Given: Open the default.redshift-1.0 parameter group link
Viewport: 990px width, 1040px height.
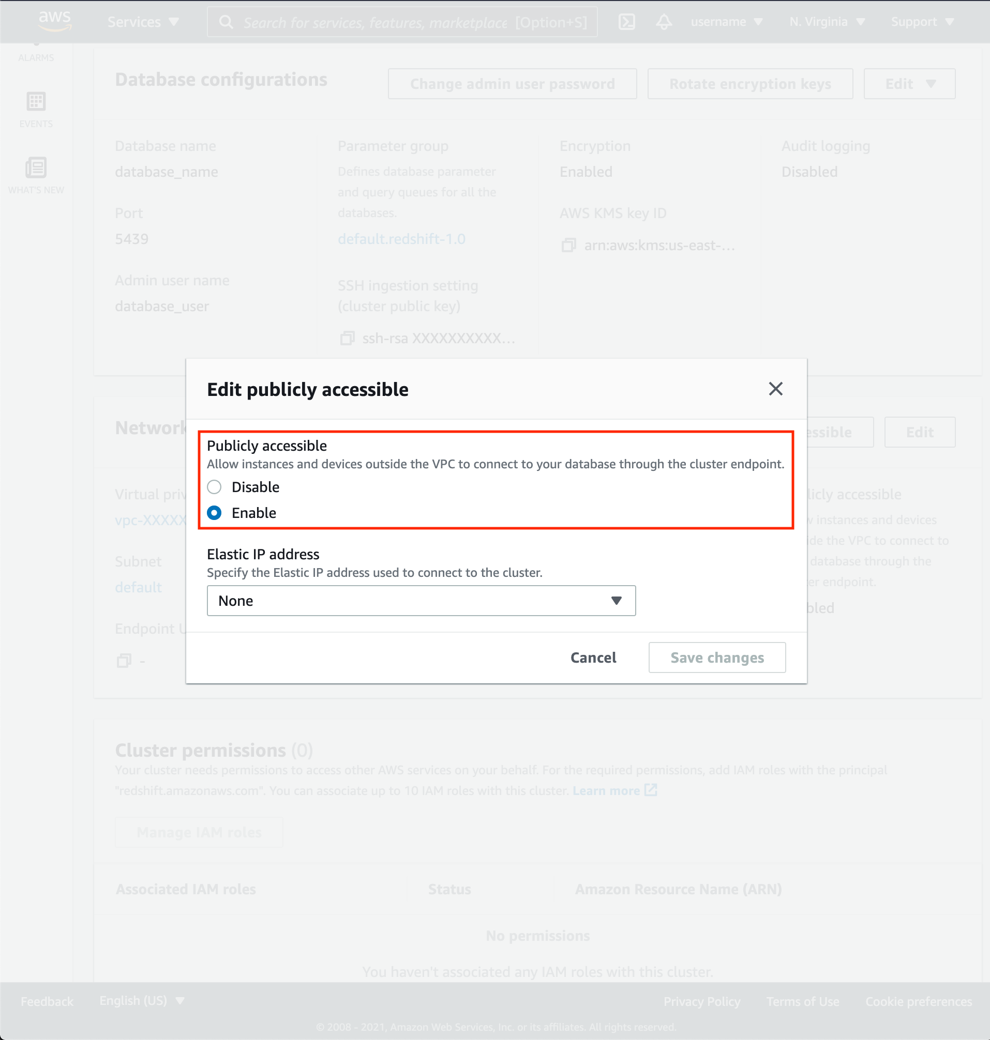Looking at the screenshot, I should [401, 239].
